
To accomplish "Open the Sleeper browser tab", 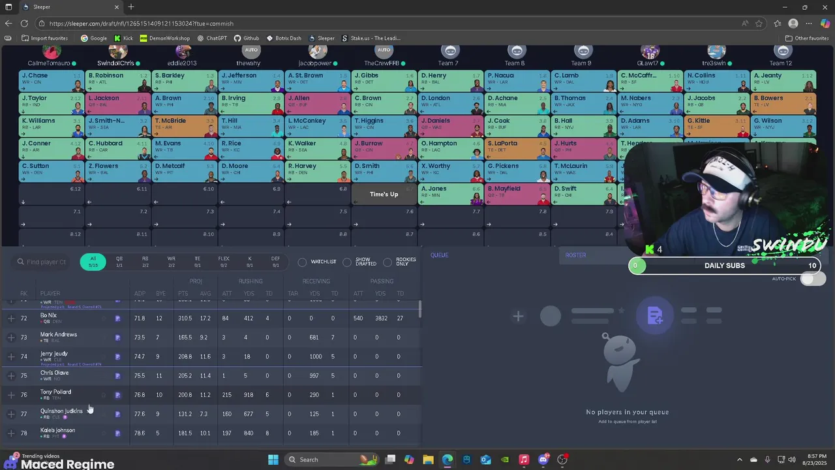I will pyautogui.click(x=72, y=7).
